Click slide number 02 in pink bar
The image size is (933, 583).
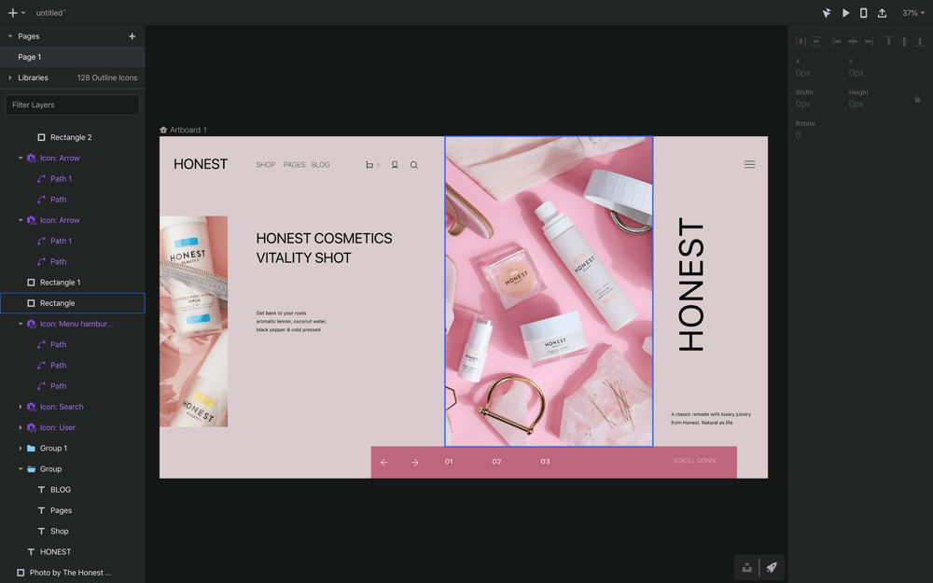coord(496,462)
